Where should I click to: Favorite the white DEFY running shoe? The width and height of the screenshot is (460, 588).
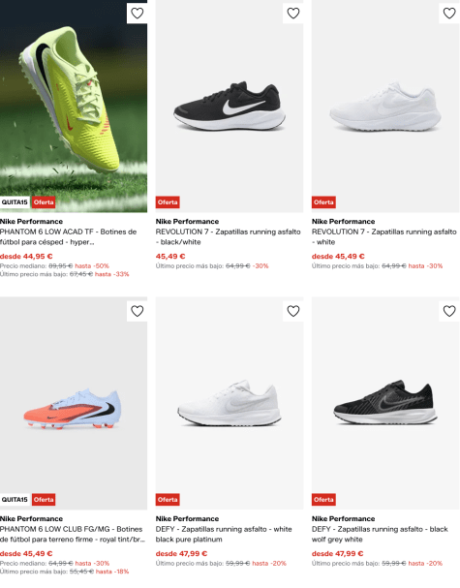tap(292, 311)
